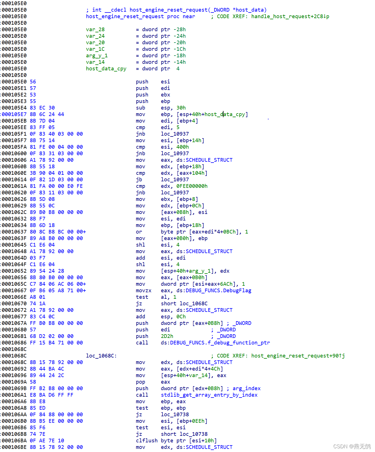Follow the stdlib_get_array_entry_by_index call
375x452 pixels.
click(209, 395)
